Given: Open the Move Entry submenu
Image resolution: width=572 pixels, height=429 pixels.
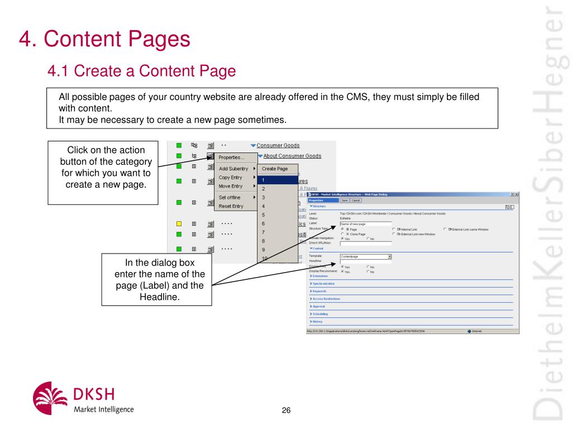Looking at the screenshot, I should (x=236, y=186).
